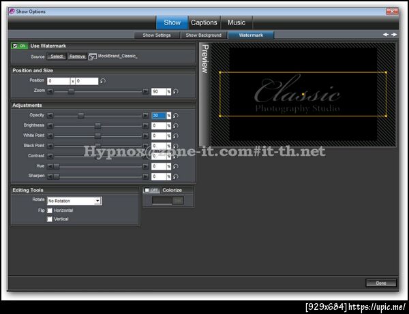Screen dimensions: 409x314
Task: Toggle the Use Watermark ON checkbox
Action: point(15,46)
